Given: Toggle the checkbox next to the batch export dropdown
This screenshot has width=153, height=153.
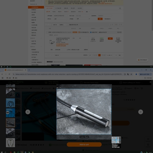Looking at the screenshot, I should coord(68,25).
